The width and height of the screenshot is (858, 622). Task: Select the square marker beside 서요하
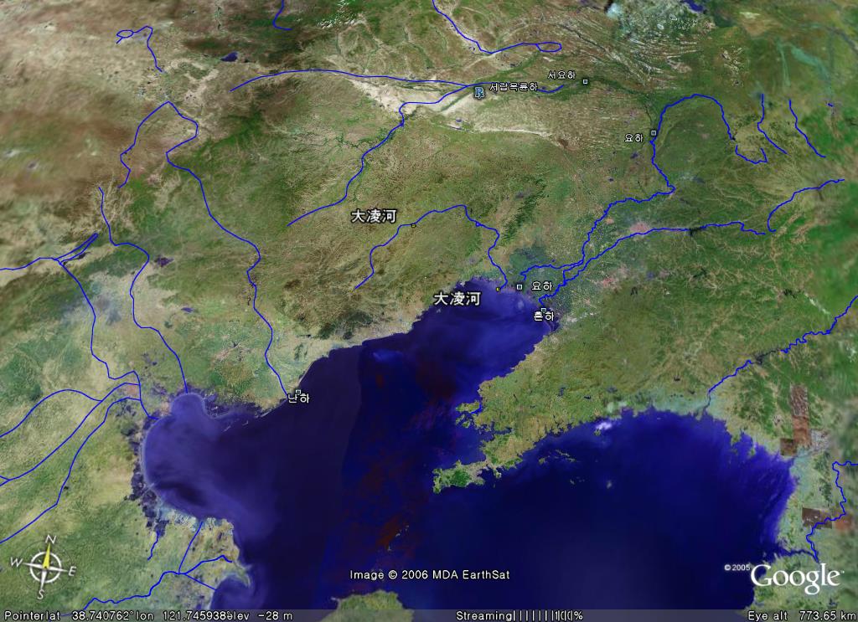coord(585,81)
